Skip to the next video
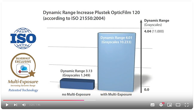194x110 pixels. (x=16, y=105)
